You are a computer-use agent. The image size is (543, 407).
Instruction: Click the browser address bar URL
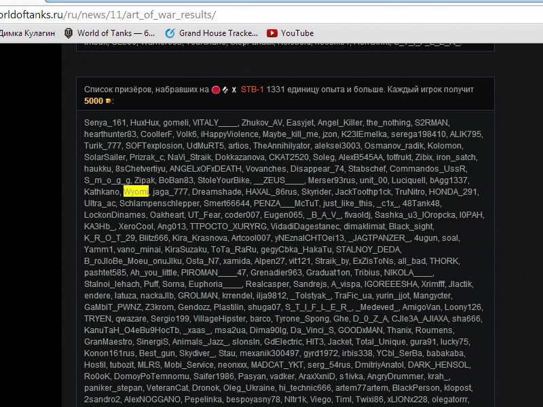[x=108, y=15]
